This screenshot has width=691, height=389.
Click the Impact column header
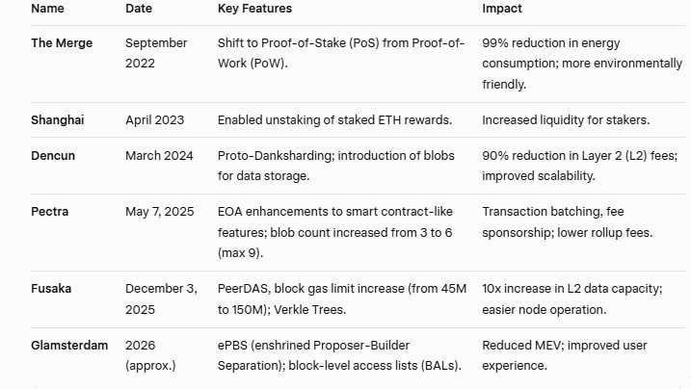pos(502,9)
